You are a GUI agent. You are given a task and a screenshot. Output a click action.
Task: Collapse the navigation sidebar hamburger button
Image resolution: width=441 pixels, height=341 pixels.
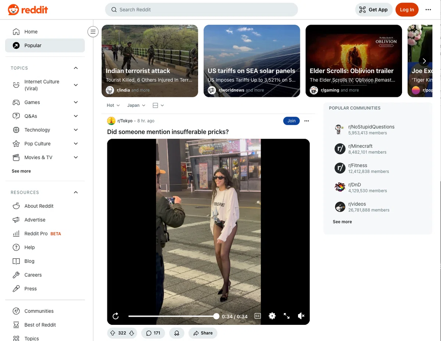[93, 32]
